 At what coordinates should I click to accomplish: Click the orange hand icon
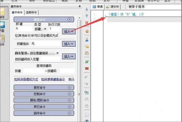coord(87,31)
